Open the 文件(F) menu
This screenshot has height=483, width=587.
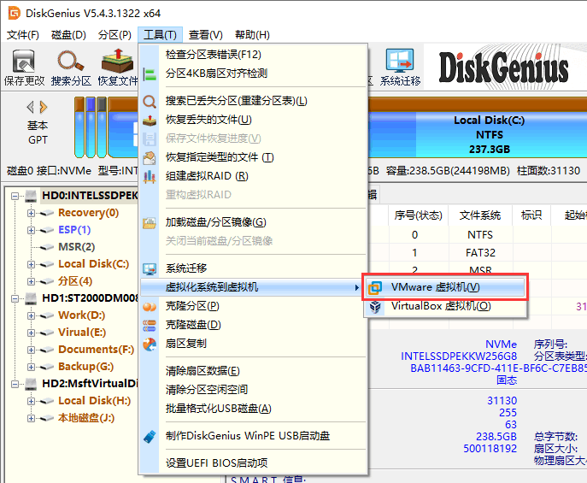tap(23, 35)
